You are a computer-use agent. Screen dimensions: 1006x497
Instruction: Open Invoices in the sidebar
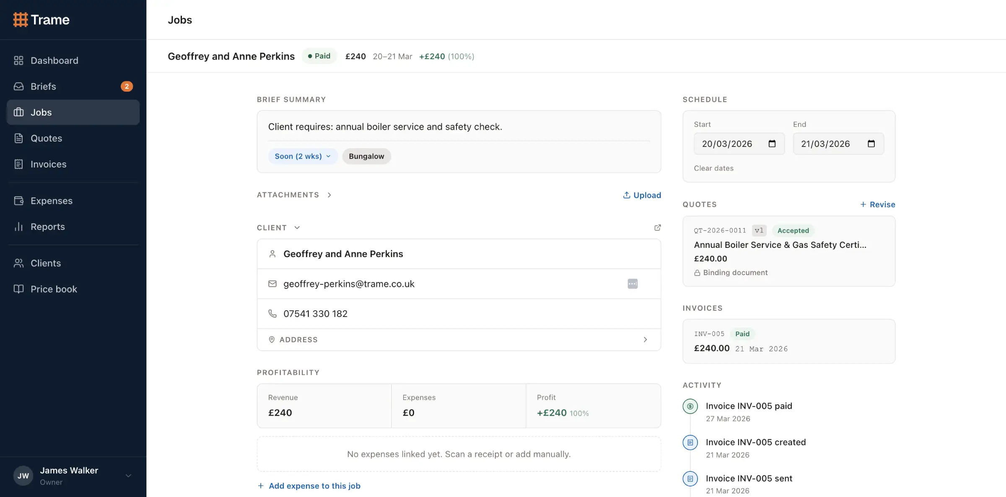pos(73,164)
